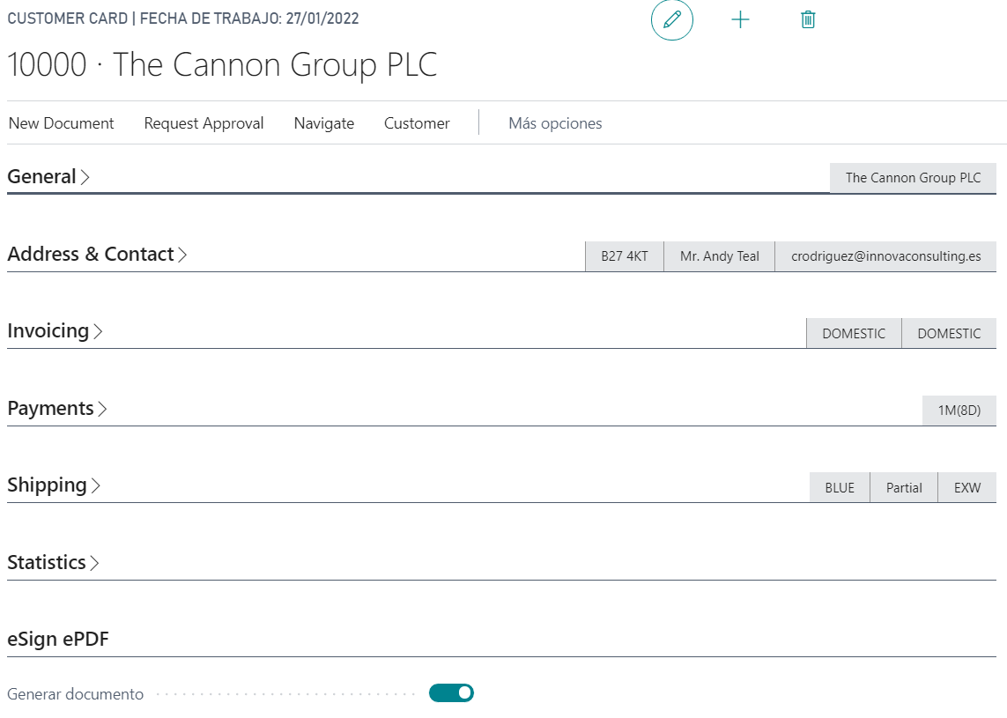Click the Partial shipping advice value
Image resolution: width=1007 pixels, height=718 pixels.
pyautogui.click(x=904, y=487)
